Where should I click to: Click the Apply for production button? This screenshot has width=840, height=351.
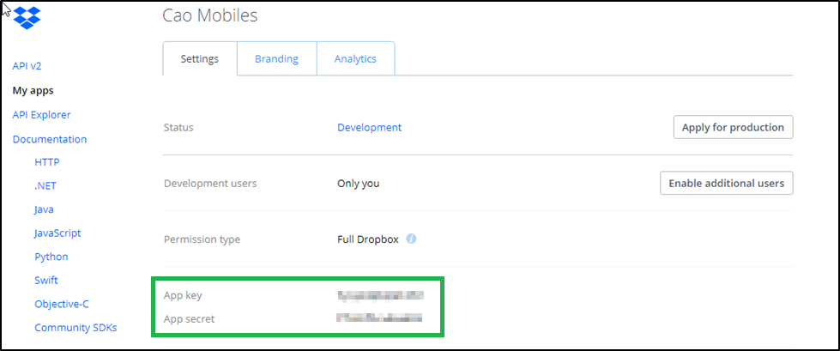click(733, 128)
